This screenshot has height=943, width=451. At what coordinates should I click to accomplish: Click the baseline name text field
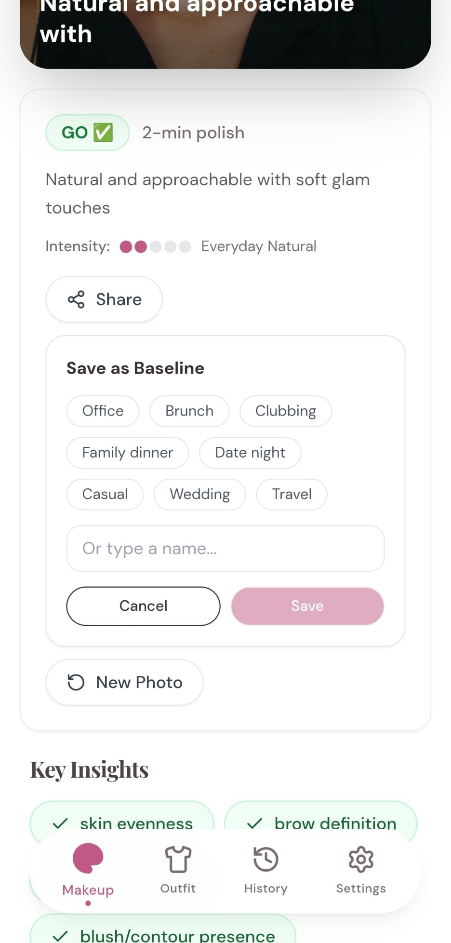point(225,548)
